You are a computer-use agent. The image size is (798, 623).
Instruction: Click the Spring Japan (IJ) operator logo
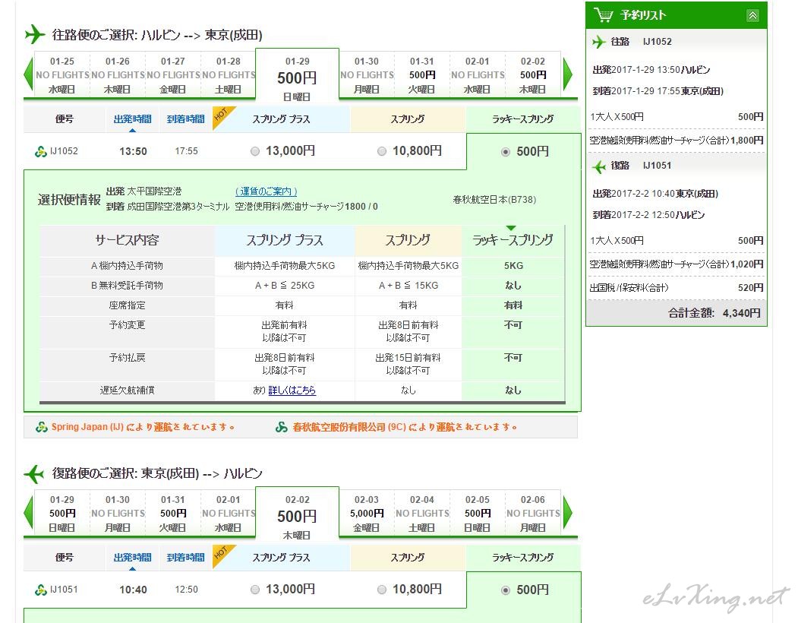click(x=42, y=428)
